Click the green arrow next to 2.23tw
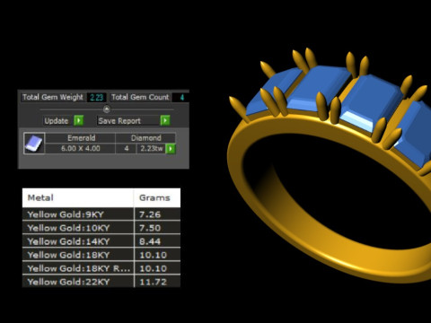 [171, 148]
